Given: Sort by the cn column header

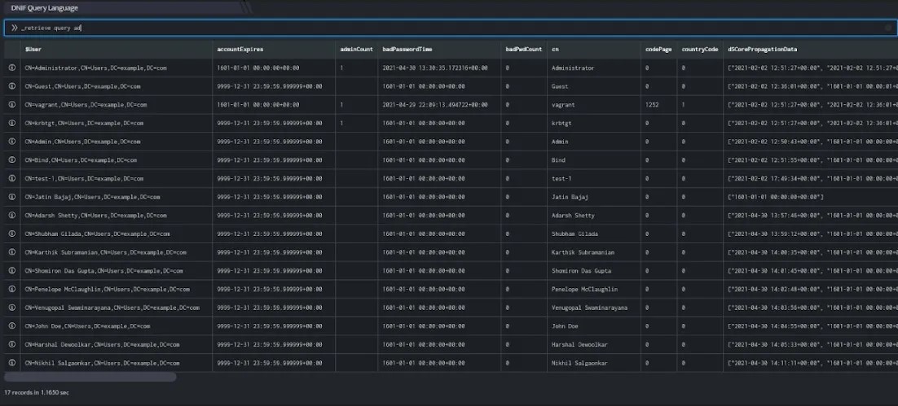Looking at the screenshot, I should [x=594, y=49].
